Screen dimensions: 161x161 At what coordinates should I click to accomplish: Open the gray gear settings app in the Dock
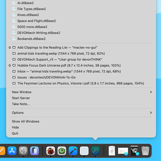23,151
